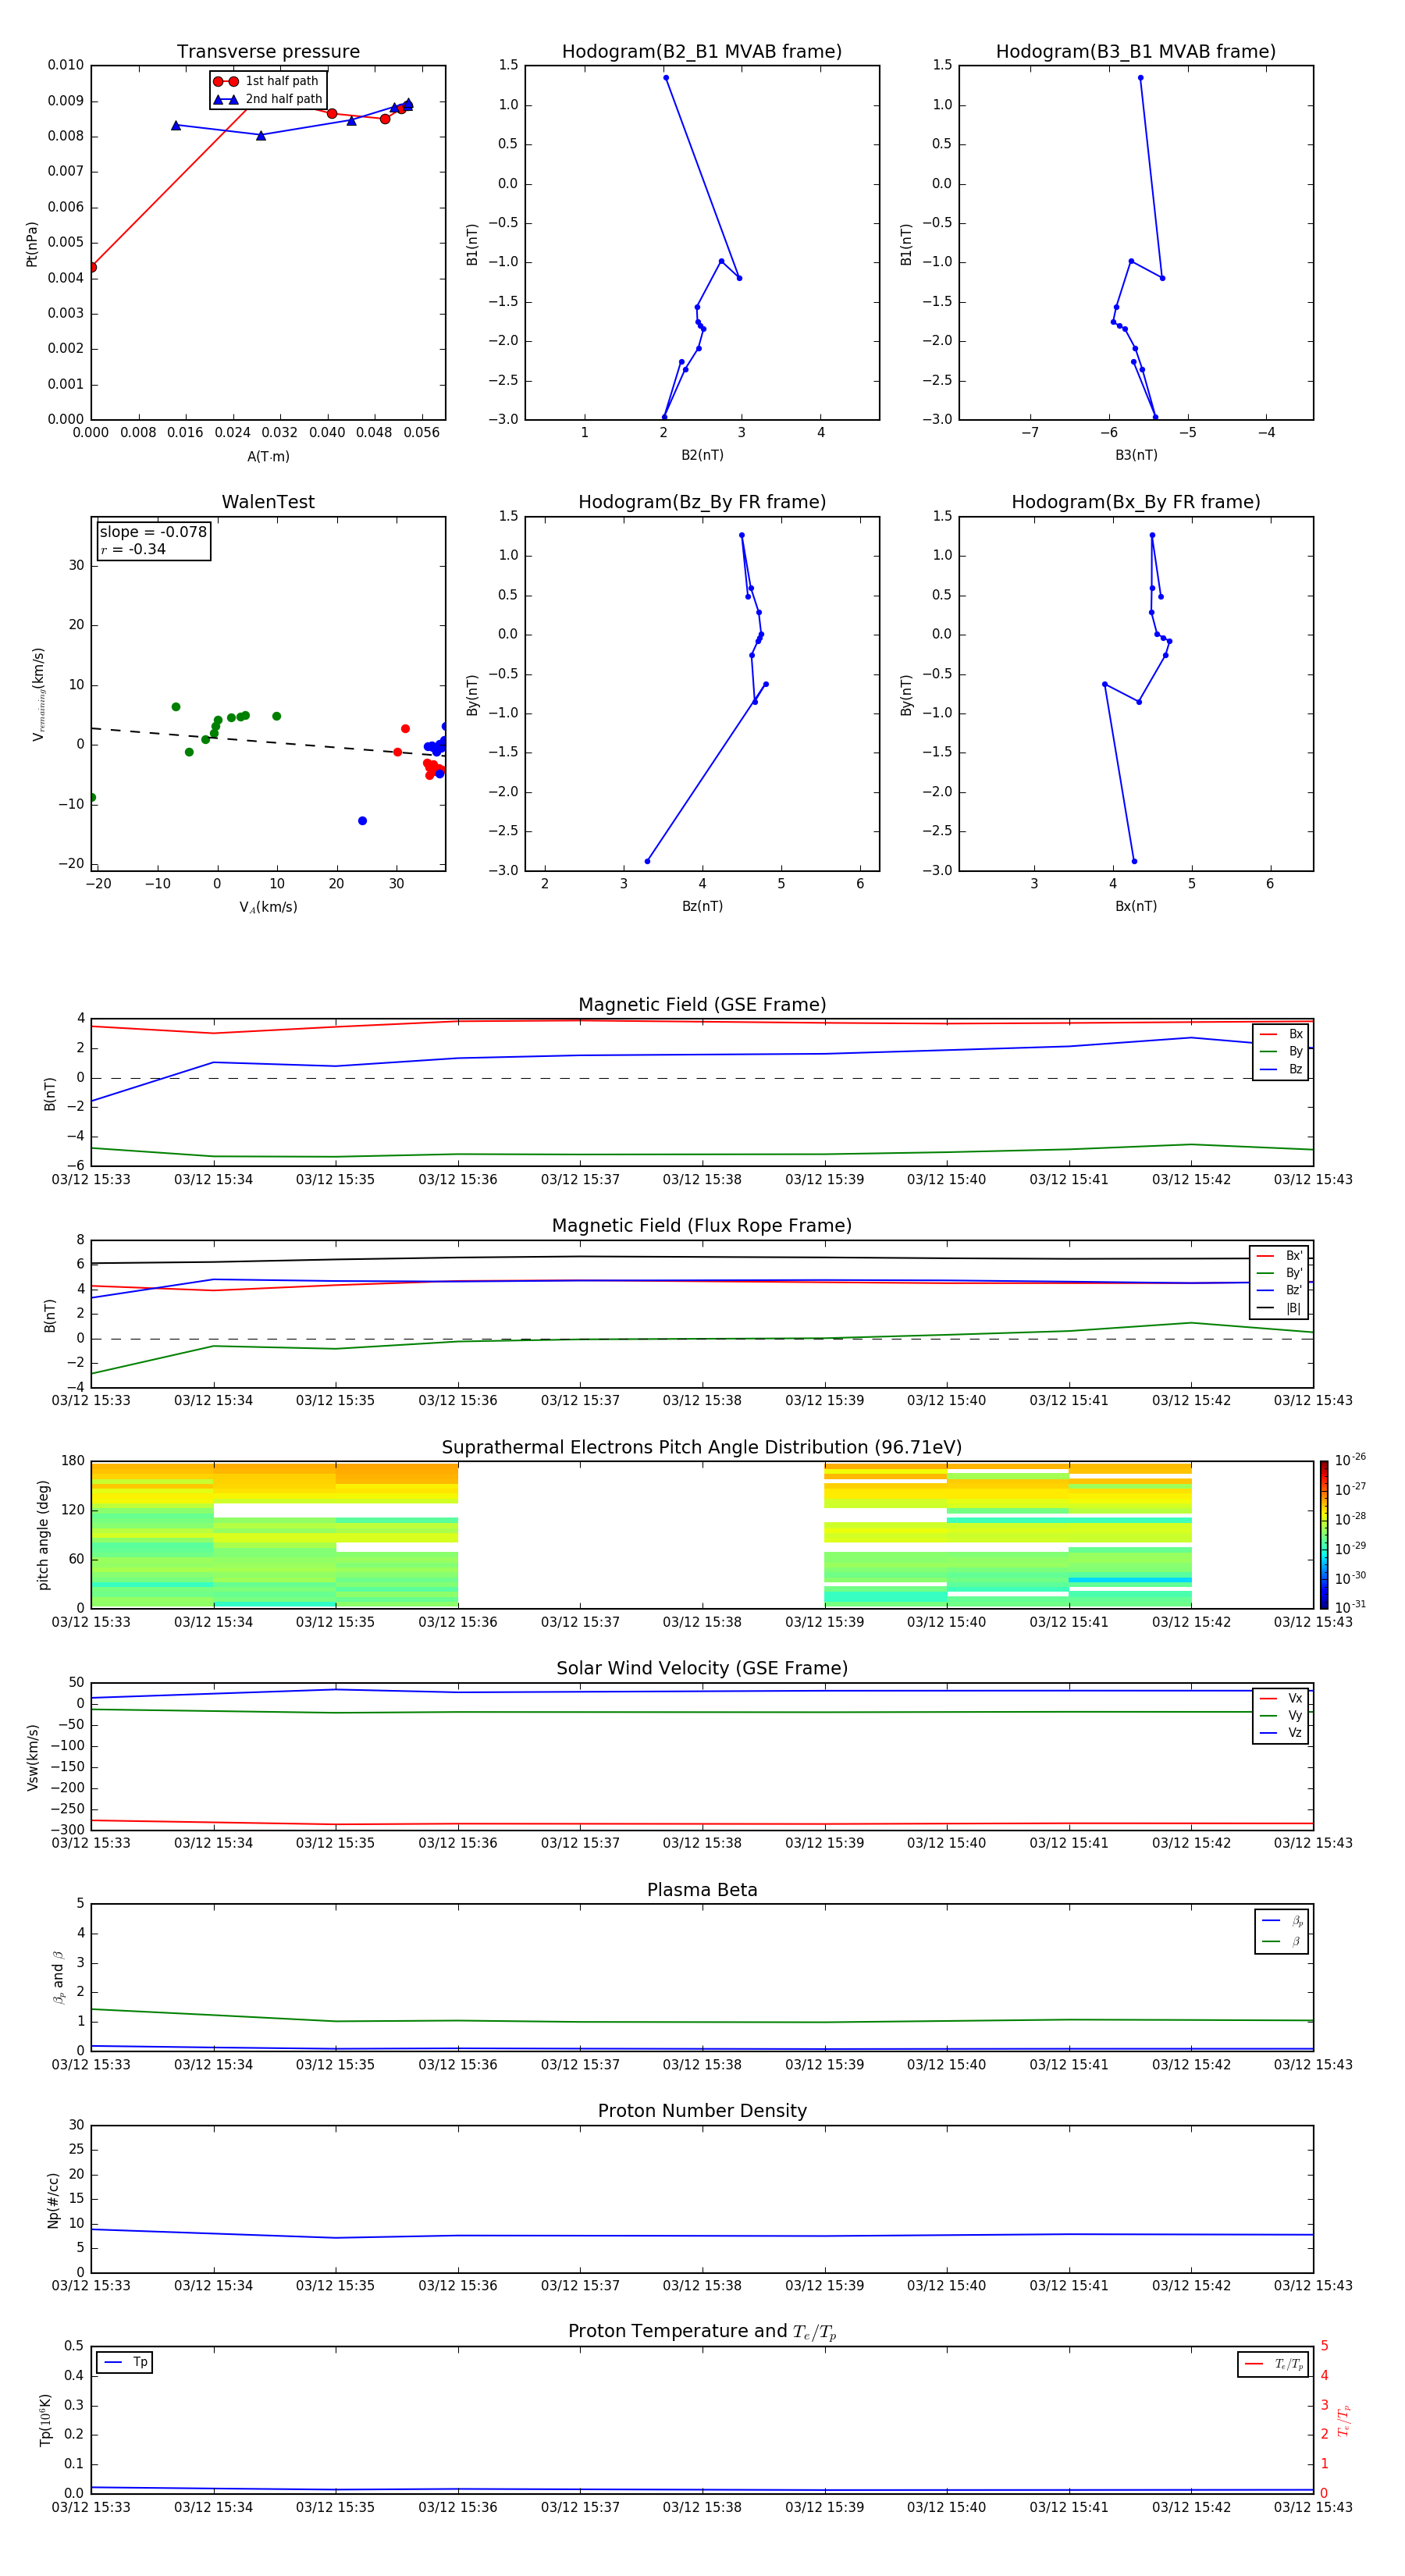Viewport: 1405px width, 2576px height.
Task: Click the red point at A=0 in Transverse pressure
Action: point(92,267)
